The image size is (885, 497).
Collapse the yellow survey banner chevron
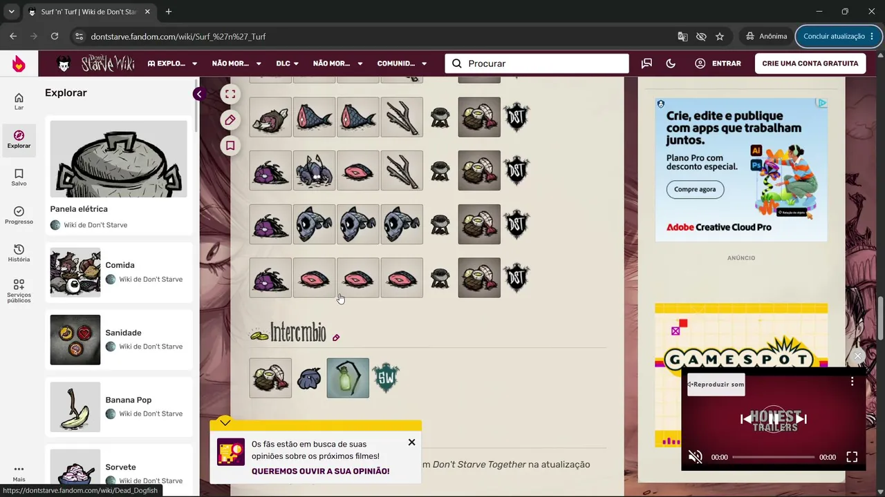pyautogui.click(x=225, y=422)
